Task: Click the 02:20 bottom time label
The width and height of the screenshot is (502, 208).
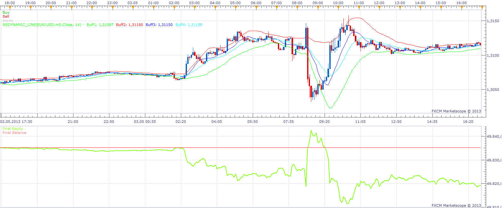Action: (181, 122)
